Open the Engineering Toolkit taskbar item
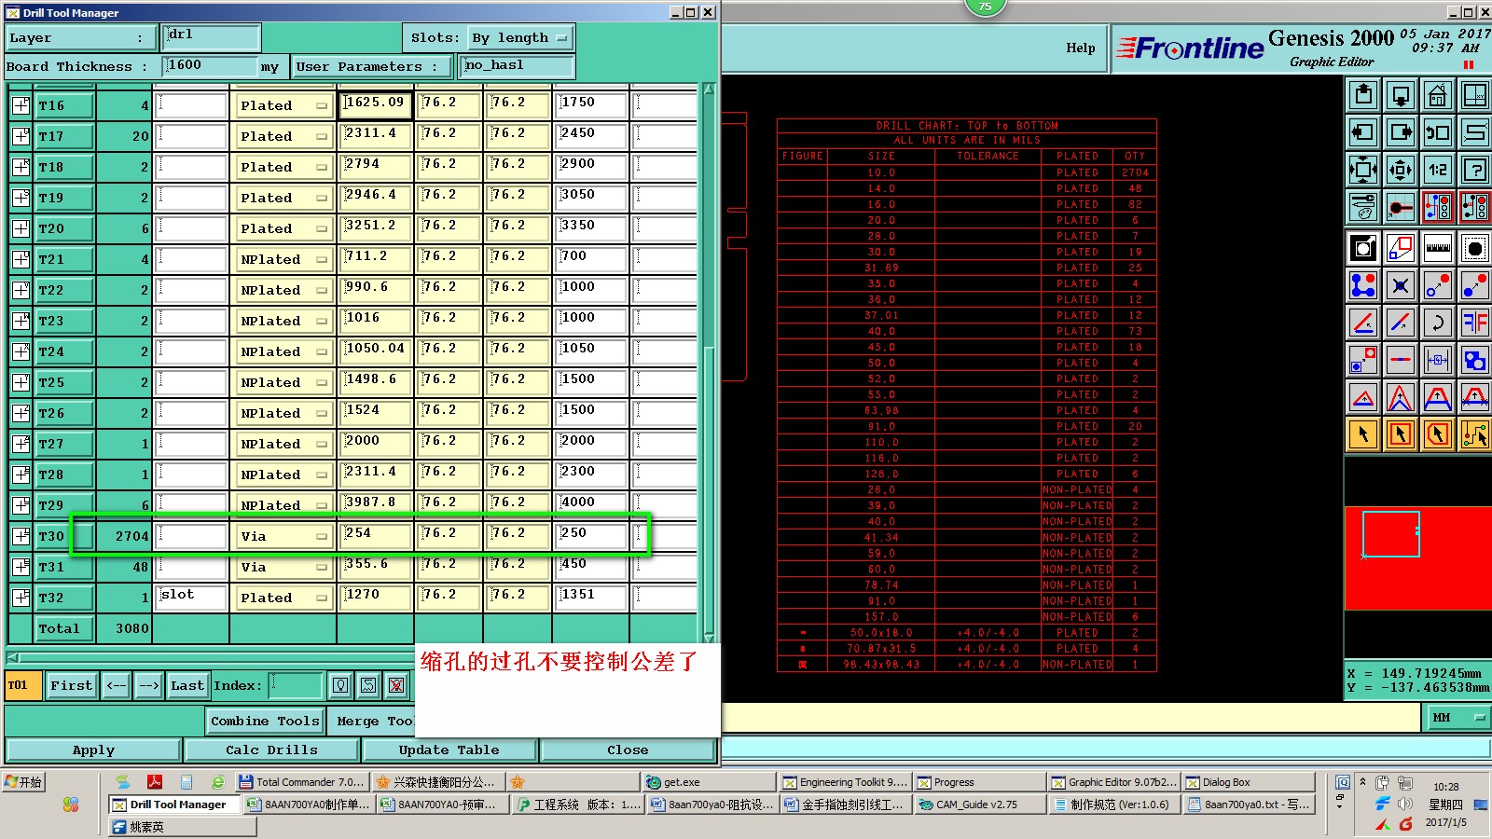The height and width of the screenshot is (839, 1492). 845,782
